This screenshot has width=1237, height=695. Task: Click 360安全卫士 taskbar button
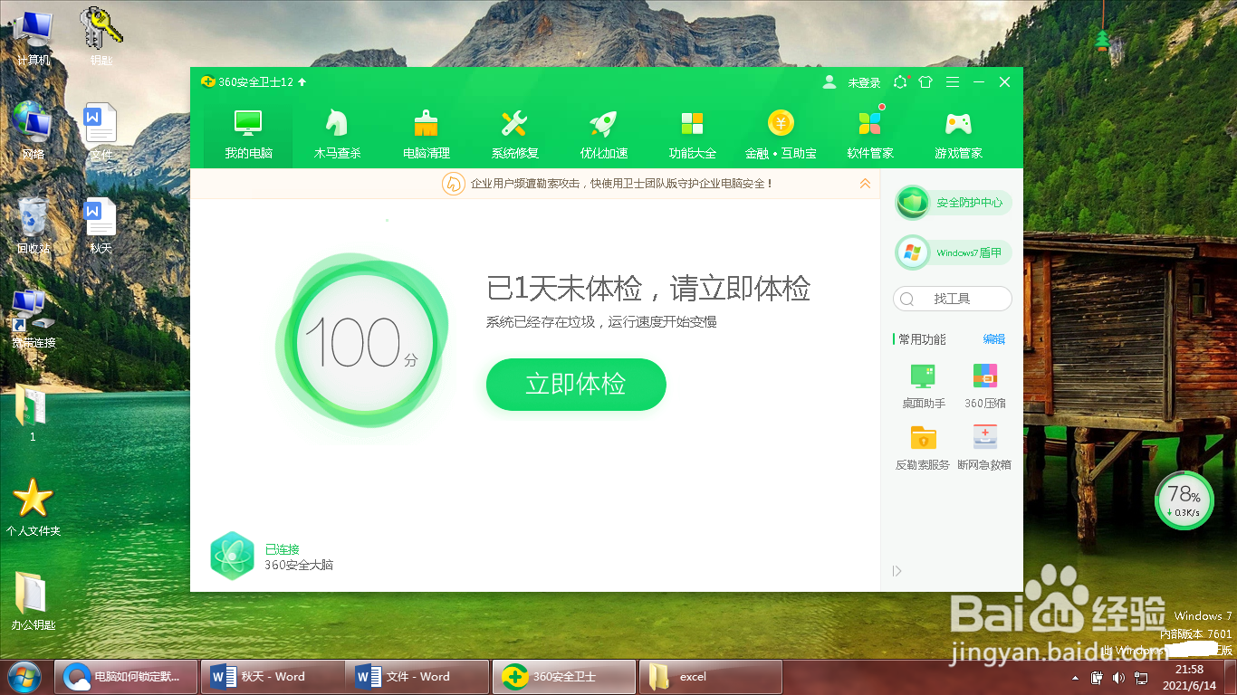pyautogui.click(x=564, y=677)
